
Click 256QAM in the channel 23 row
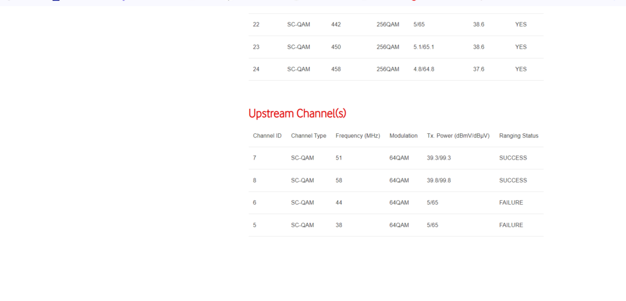click(x=387, y=47)
